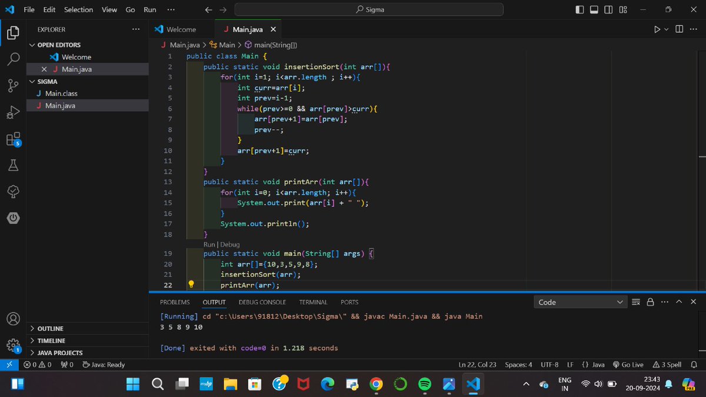Viewport: 706px width, 397px height.
Task: Open the run button dropdown arrow
Action: 667,29
